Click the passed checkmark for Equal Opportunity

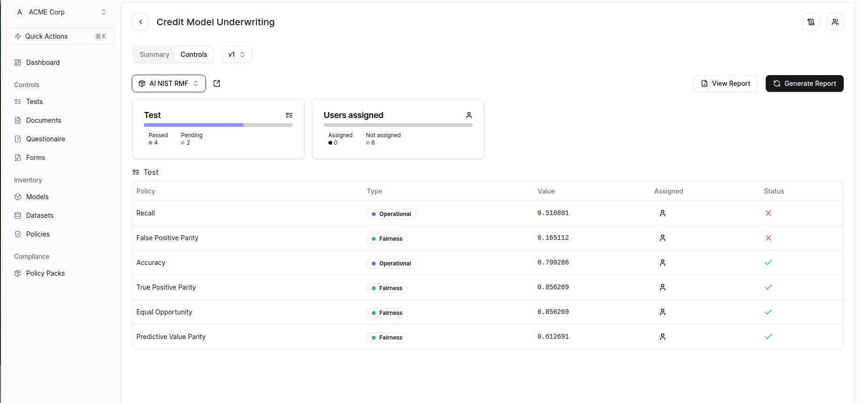(x=768, y=312)
